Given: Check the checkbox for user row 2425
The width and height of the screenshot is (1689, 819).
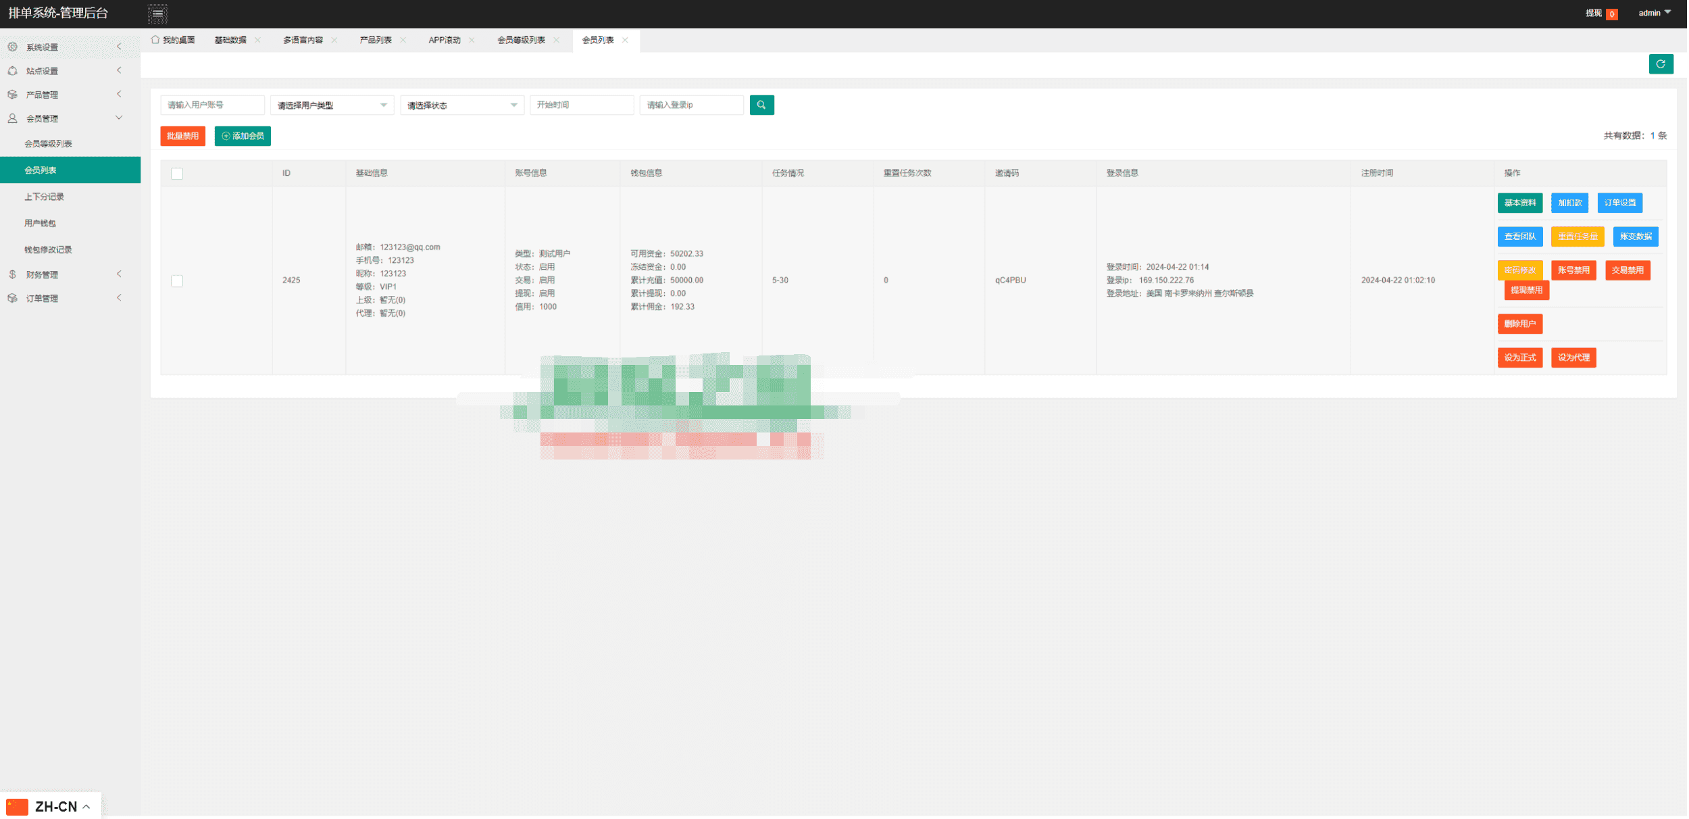Looking at the screenshot, I should [x=177, y=280].
